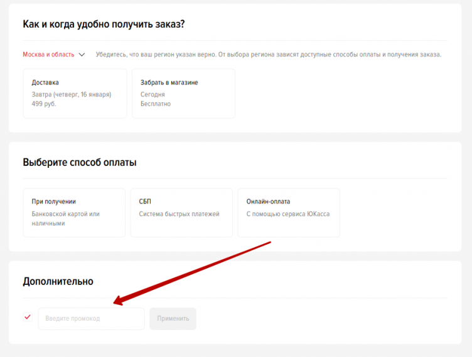Click Бесплатно label in pickup card
This screenshot has height=357, width=472.
pyautogui.click(x=156, y=104)
